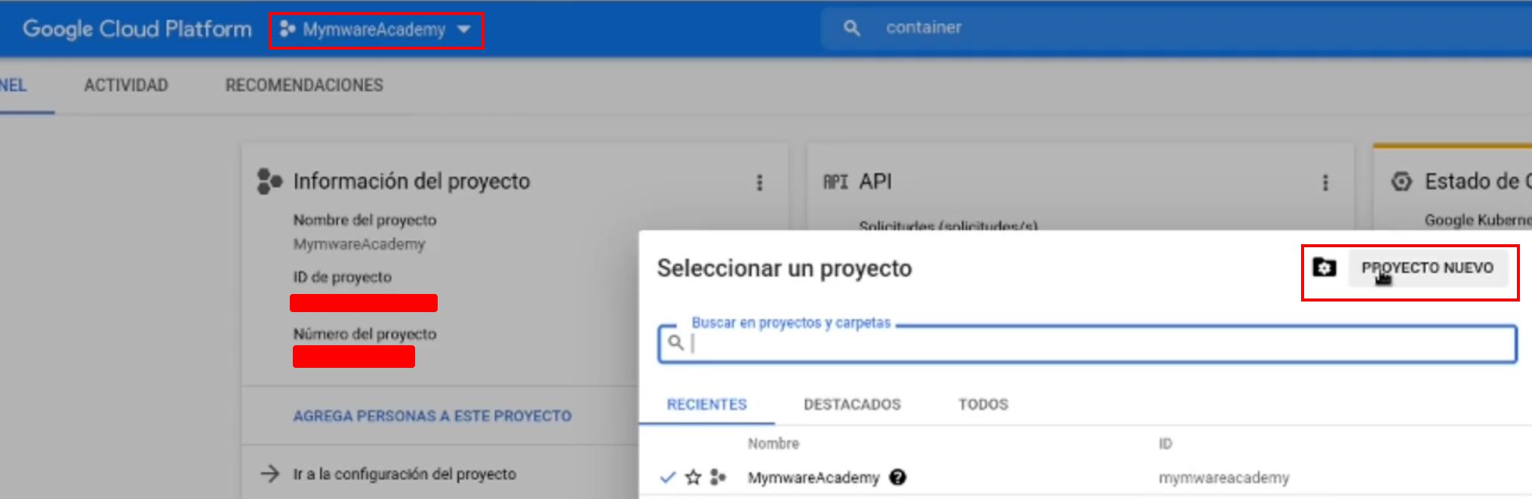This screenshot has width=1532, height=499.
Task: Open Información del proyecto three-dot menu
Action: click(x=759, y=182)
